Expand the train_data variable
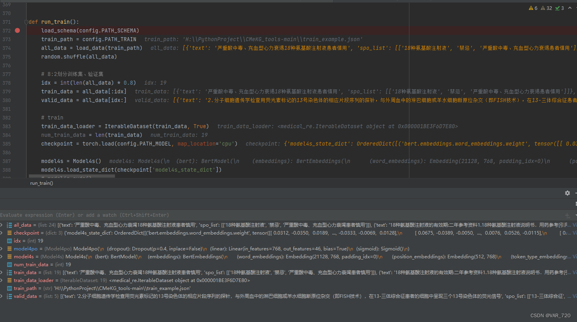The height and width of the screenshot is (322, 577). pyautogui.click(x=2, y=273)
